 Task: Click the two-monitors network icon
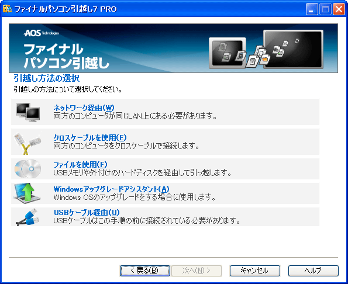click(27, 112)
